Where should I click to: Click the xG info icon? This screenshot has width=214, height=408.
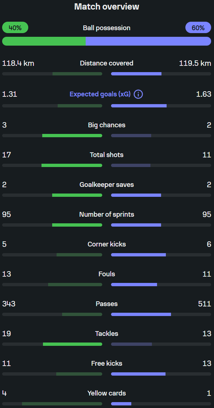[x=138, y=94]
